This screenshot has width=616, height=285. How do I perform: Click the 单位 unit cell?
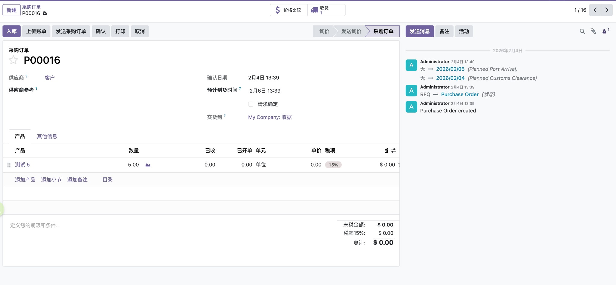(x=261, y=165)
